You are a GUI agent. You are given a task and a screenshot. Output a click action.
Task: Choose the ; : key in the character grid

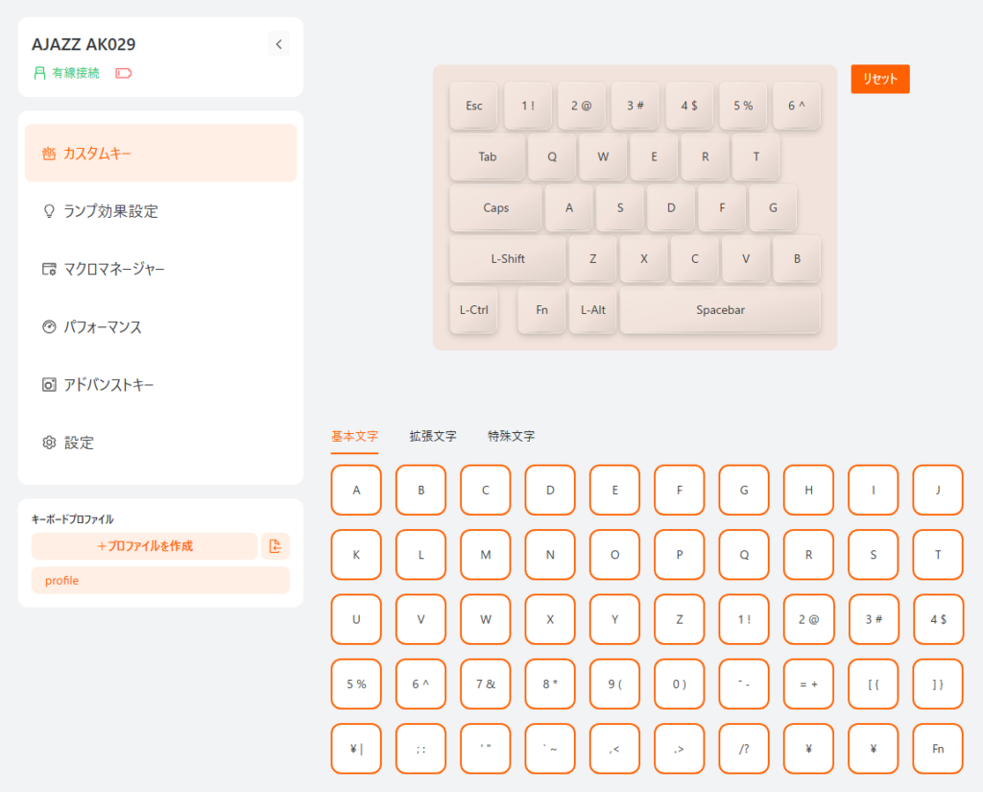coord(420,748)
